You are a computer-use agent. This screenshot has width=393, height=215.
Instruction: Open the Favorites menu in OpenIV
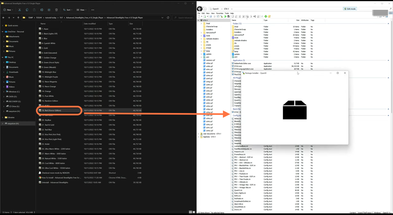tap(220, 13)
